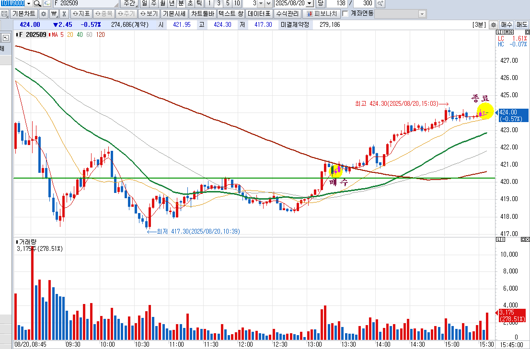Open the 지표 indicators menu
Viewport: 530px width, 349px height.
(81, 14)
